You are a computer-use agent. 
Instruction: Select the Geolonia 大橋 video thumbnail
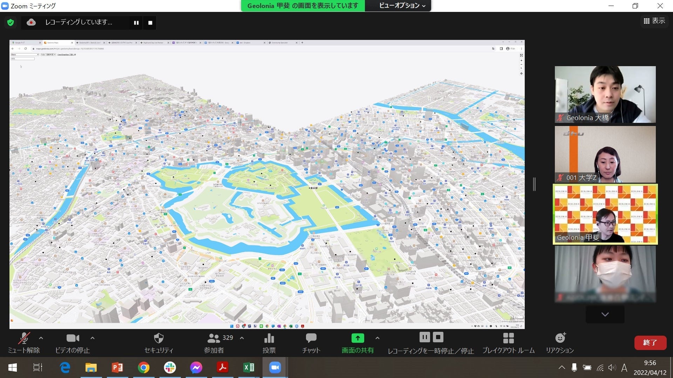tap(605, 94)
